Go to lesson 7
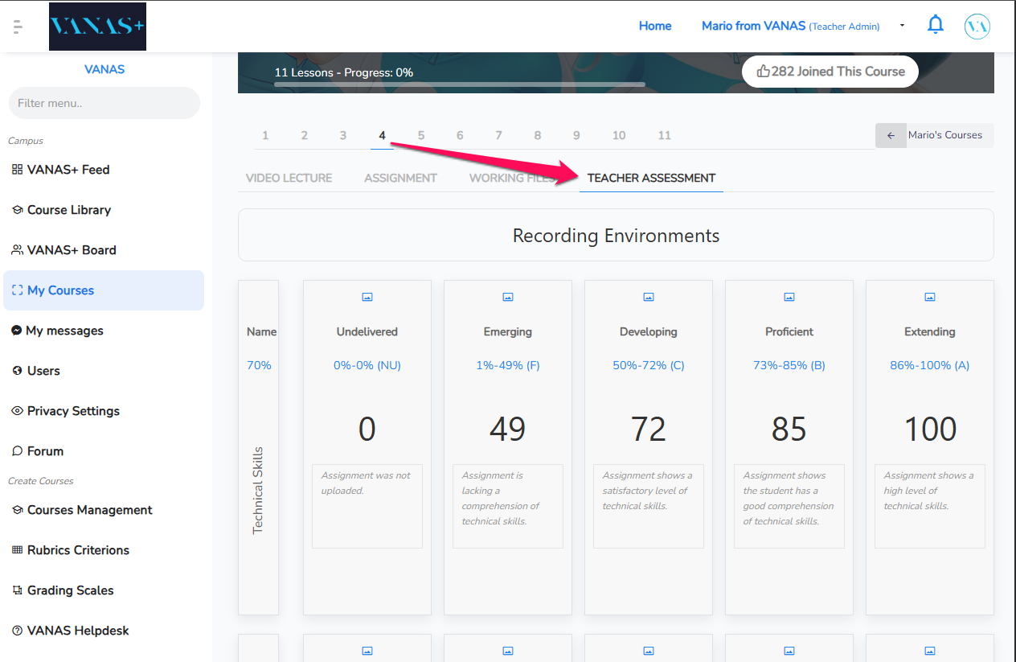 pos(498,135)
